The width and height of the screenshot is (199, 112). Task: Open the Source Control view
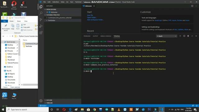click(41, 20)
